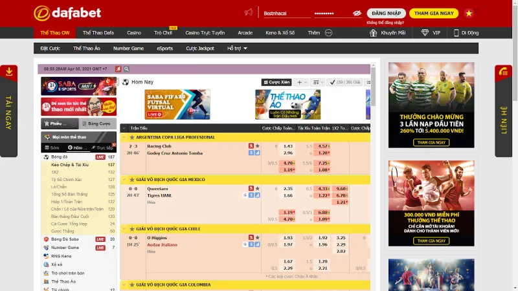
Task: Star the Giải Vô Địch Quốc Gia Mexico league
Action: [132, 180]
